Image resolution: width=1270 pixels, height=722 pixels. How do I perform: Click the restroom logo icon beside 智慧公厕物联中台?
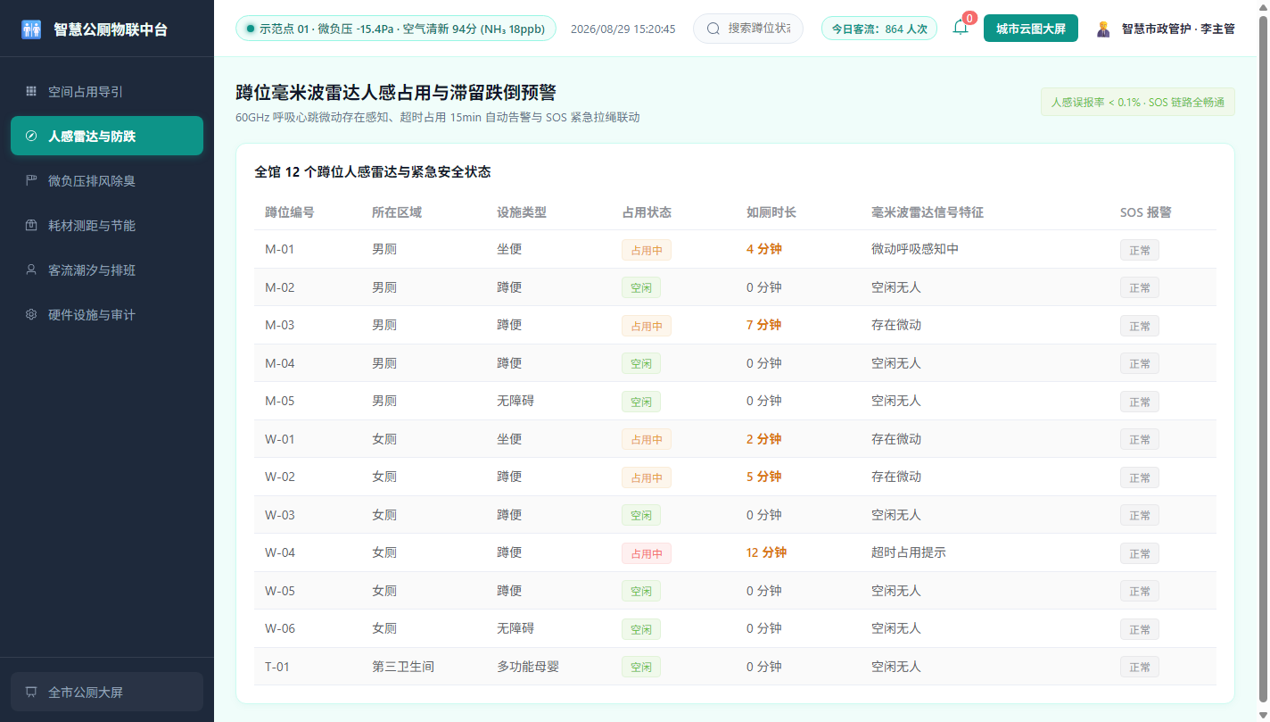point(31,29)
